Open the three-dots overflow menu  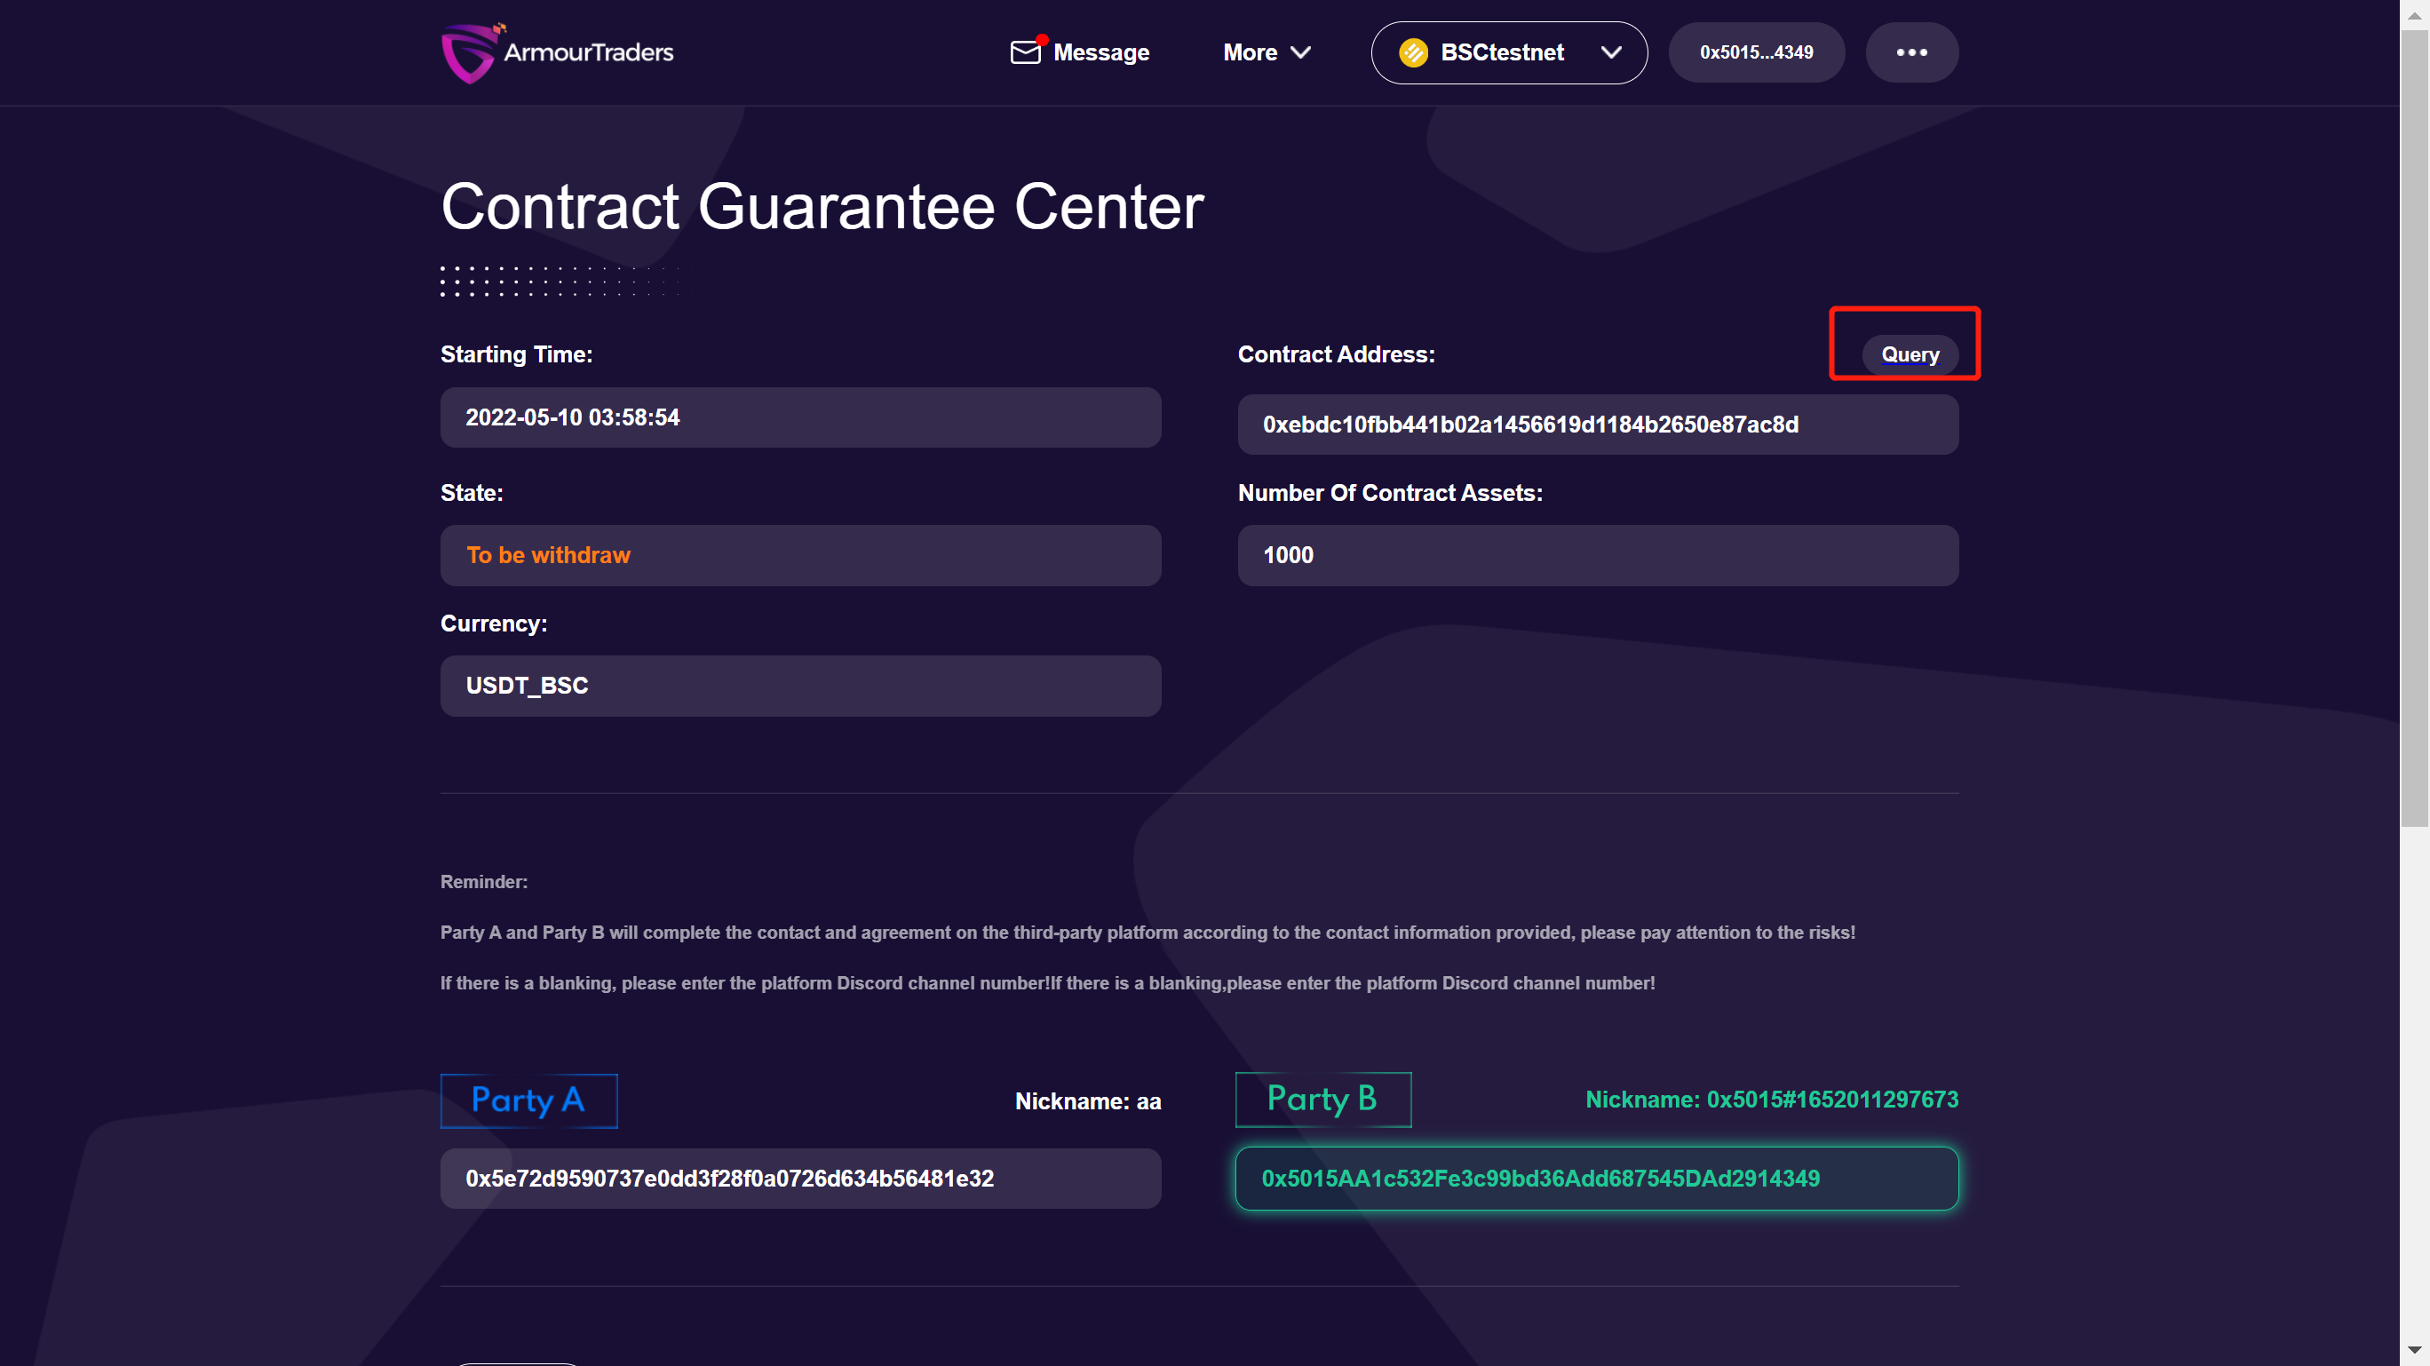point(1911,52)
